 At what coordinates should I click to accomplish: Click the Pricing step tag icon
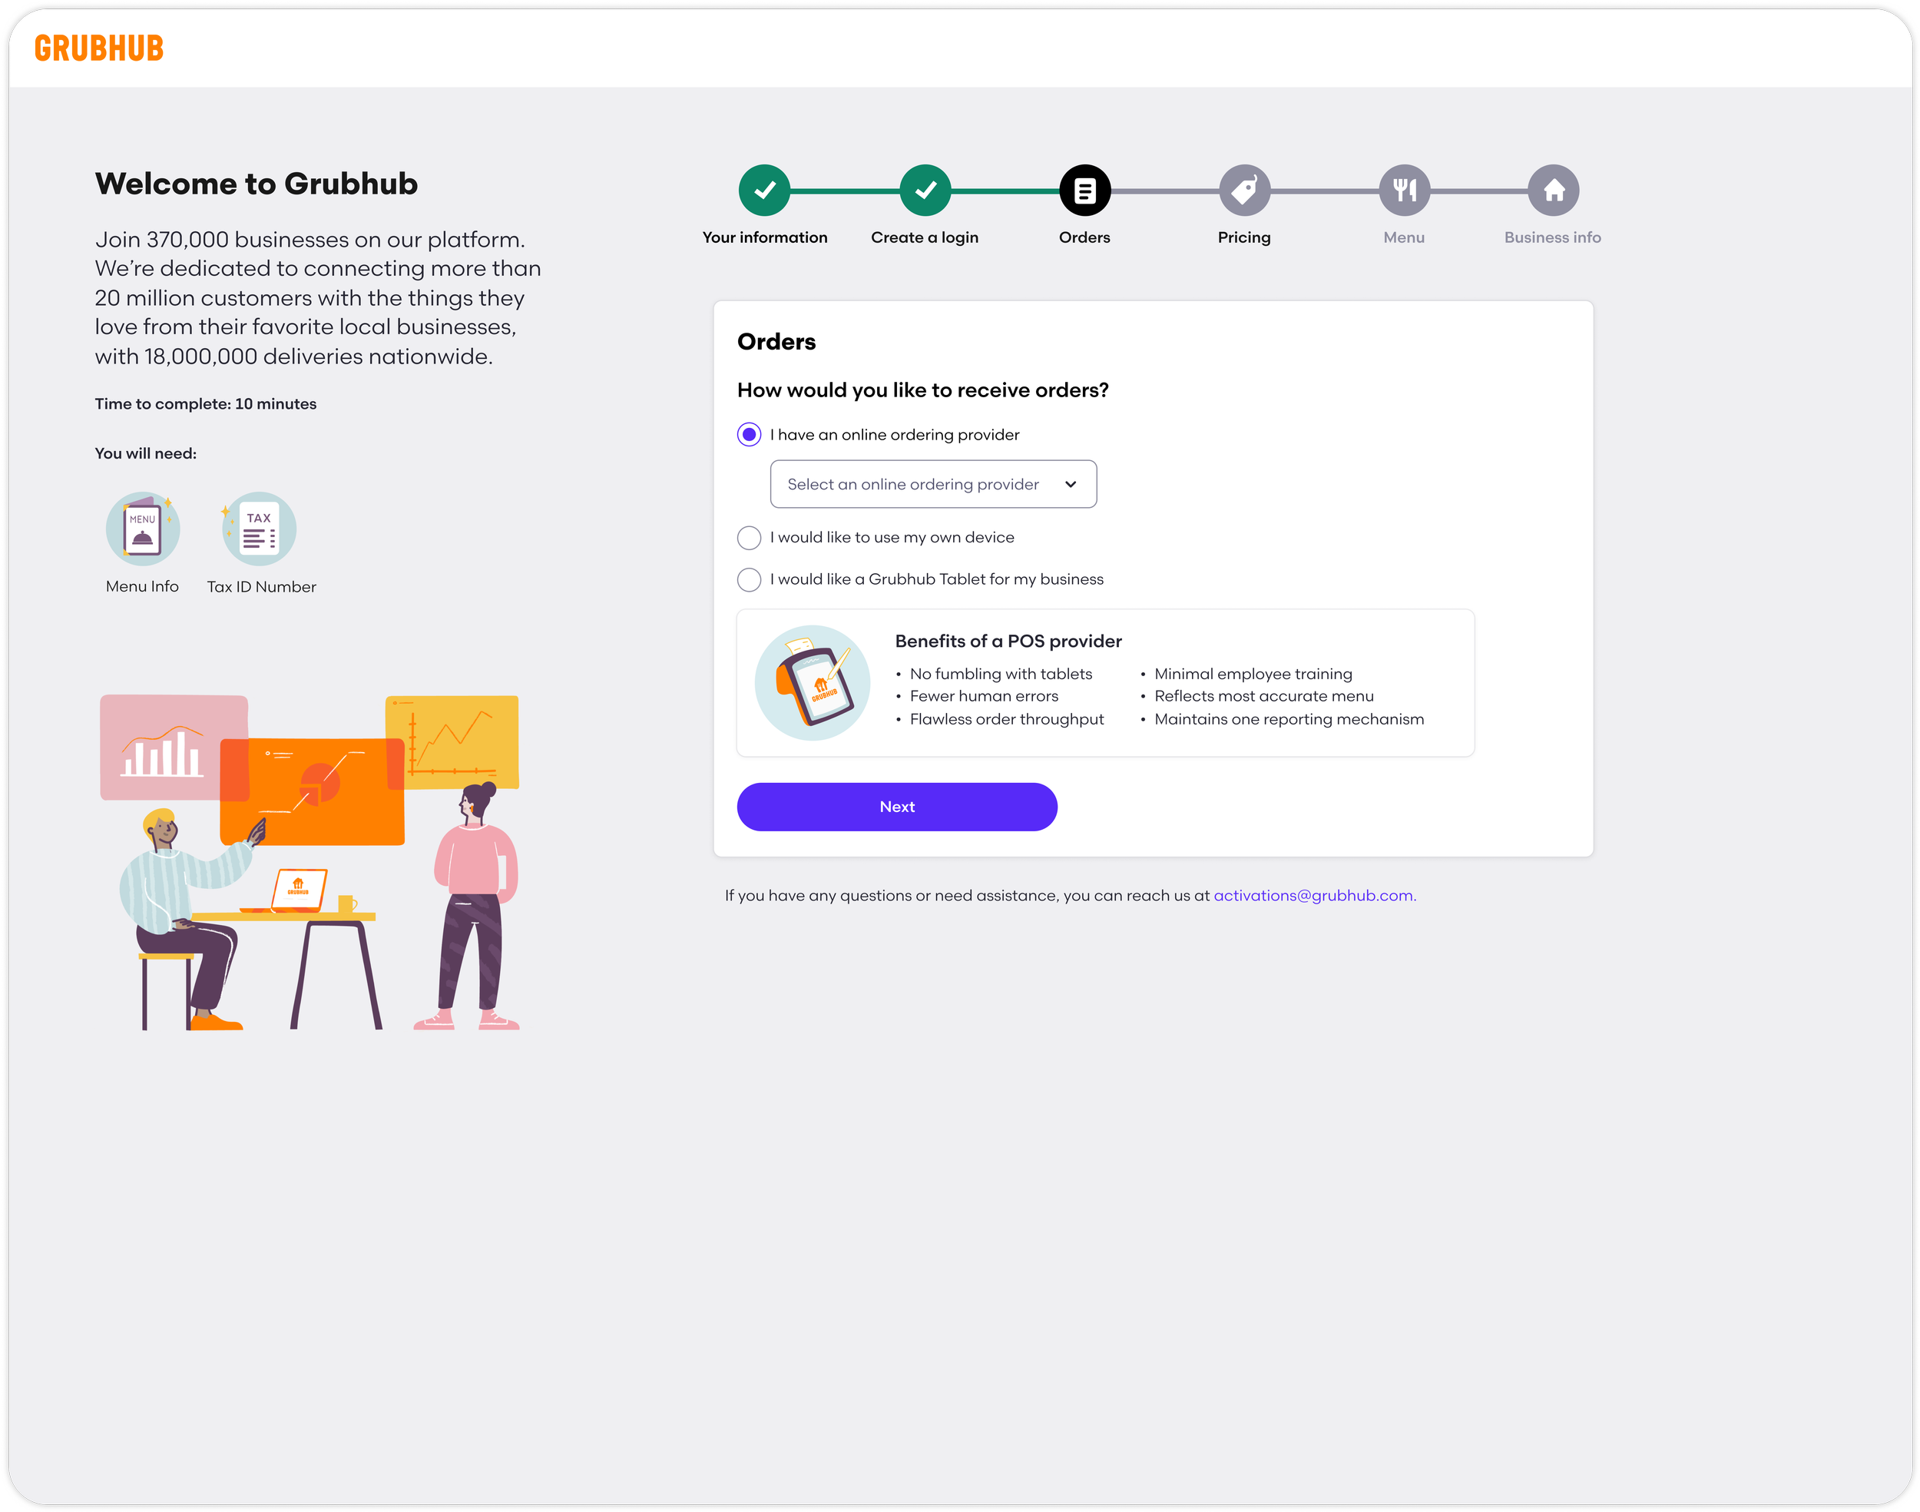pyautogui.click(x=1244, y=191)
